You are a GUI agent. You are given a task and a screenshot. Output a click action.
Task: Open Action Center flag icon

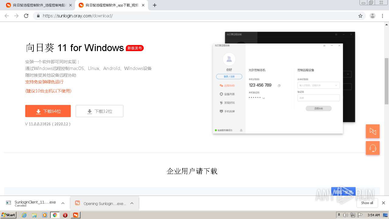pos(360,215)
